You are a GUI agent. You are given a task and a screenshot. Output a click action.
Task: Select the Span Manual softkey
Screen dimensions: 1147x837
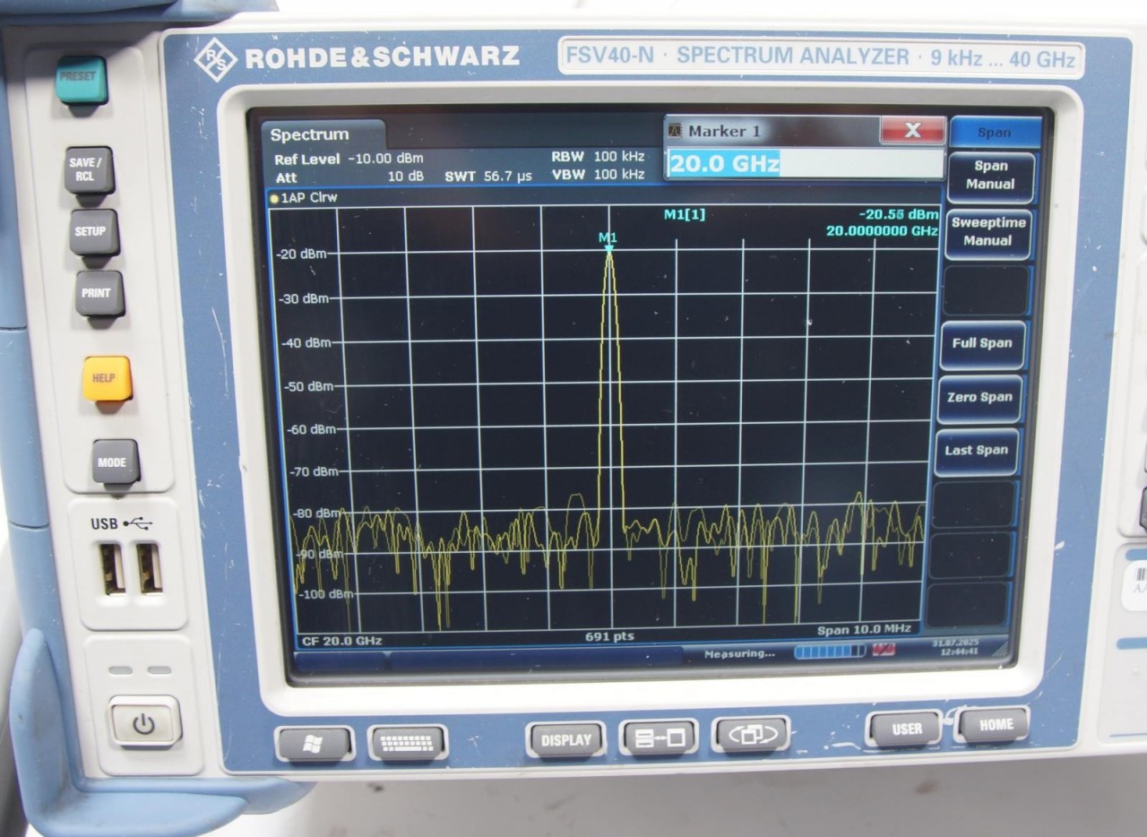pyautogui.click(x=990, y=176)
